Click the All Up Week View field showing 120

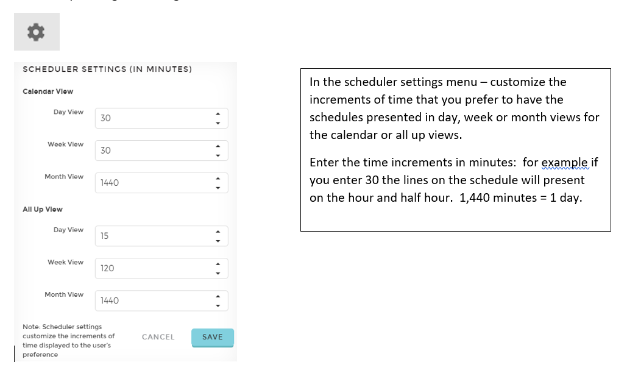click(x=161, y=269)
